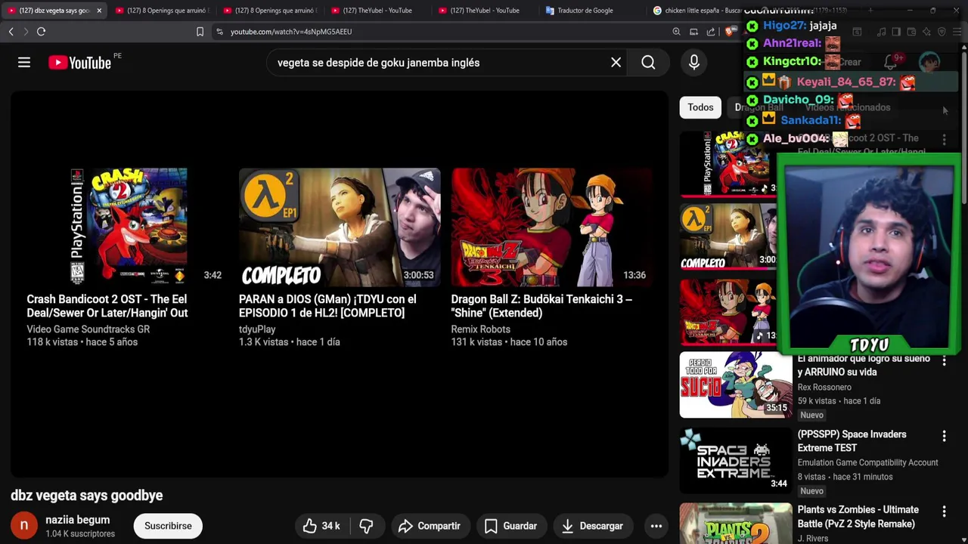Click 'Plants vs Zombies - Ultimate Battle' title
The width and height of the screenshot is (968, 544).
(x=858, y=517)
